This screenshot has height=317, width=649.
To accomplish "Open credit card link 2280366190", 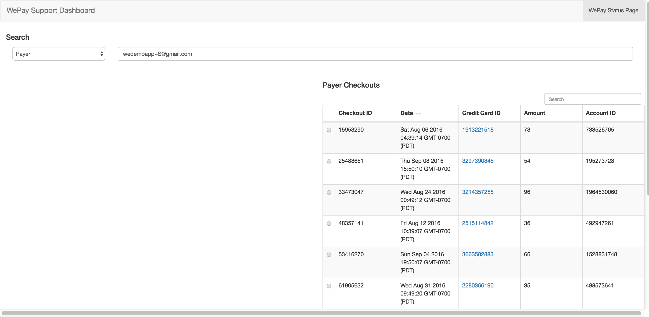I will [478, 286].
